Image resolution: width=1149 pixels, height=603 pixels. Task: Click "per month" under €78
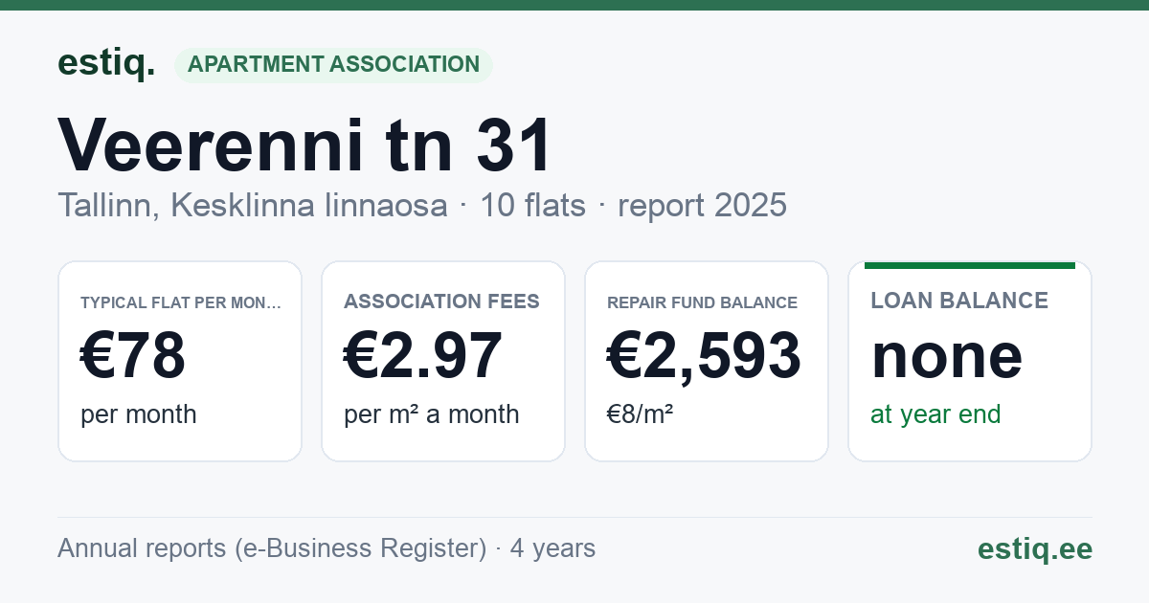(139, 414)
